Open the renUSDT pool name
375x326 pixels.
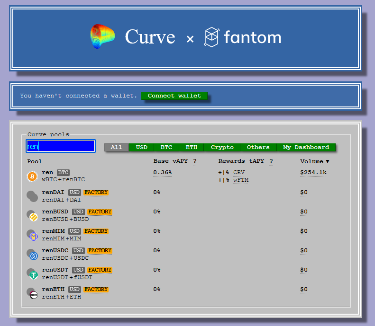coord(55,270)
